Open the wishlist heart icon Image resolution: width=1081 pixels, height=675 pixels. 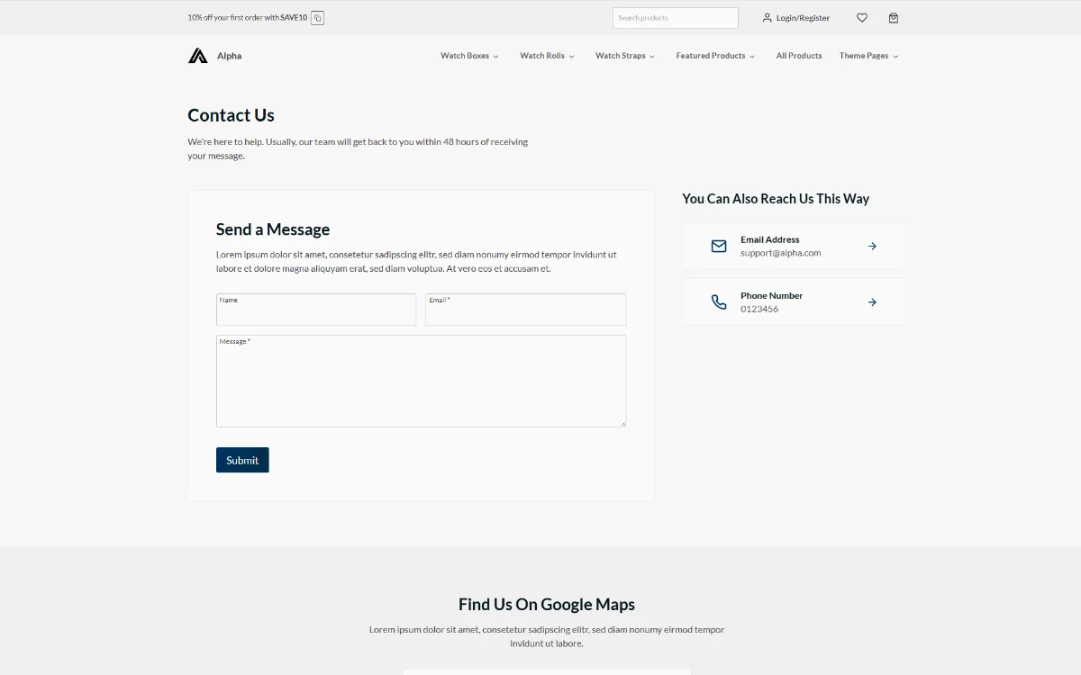tap(862, 18)
